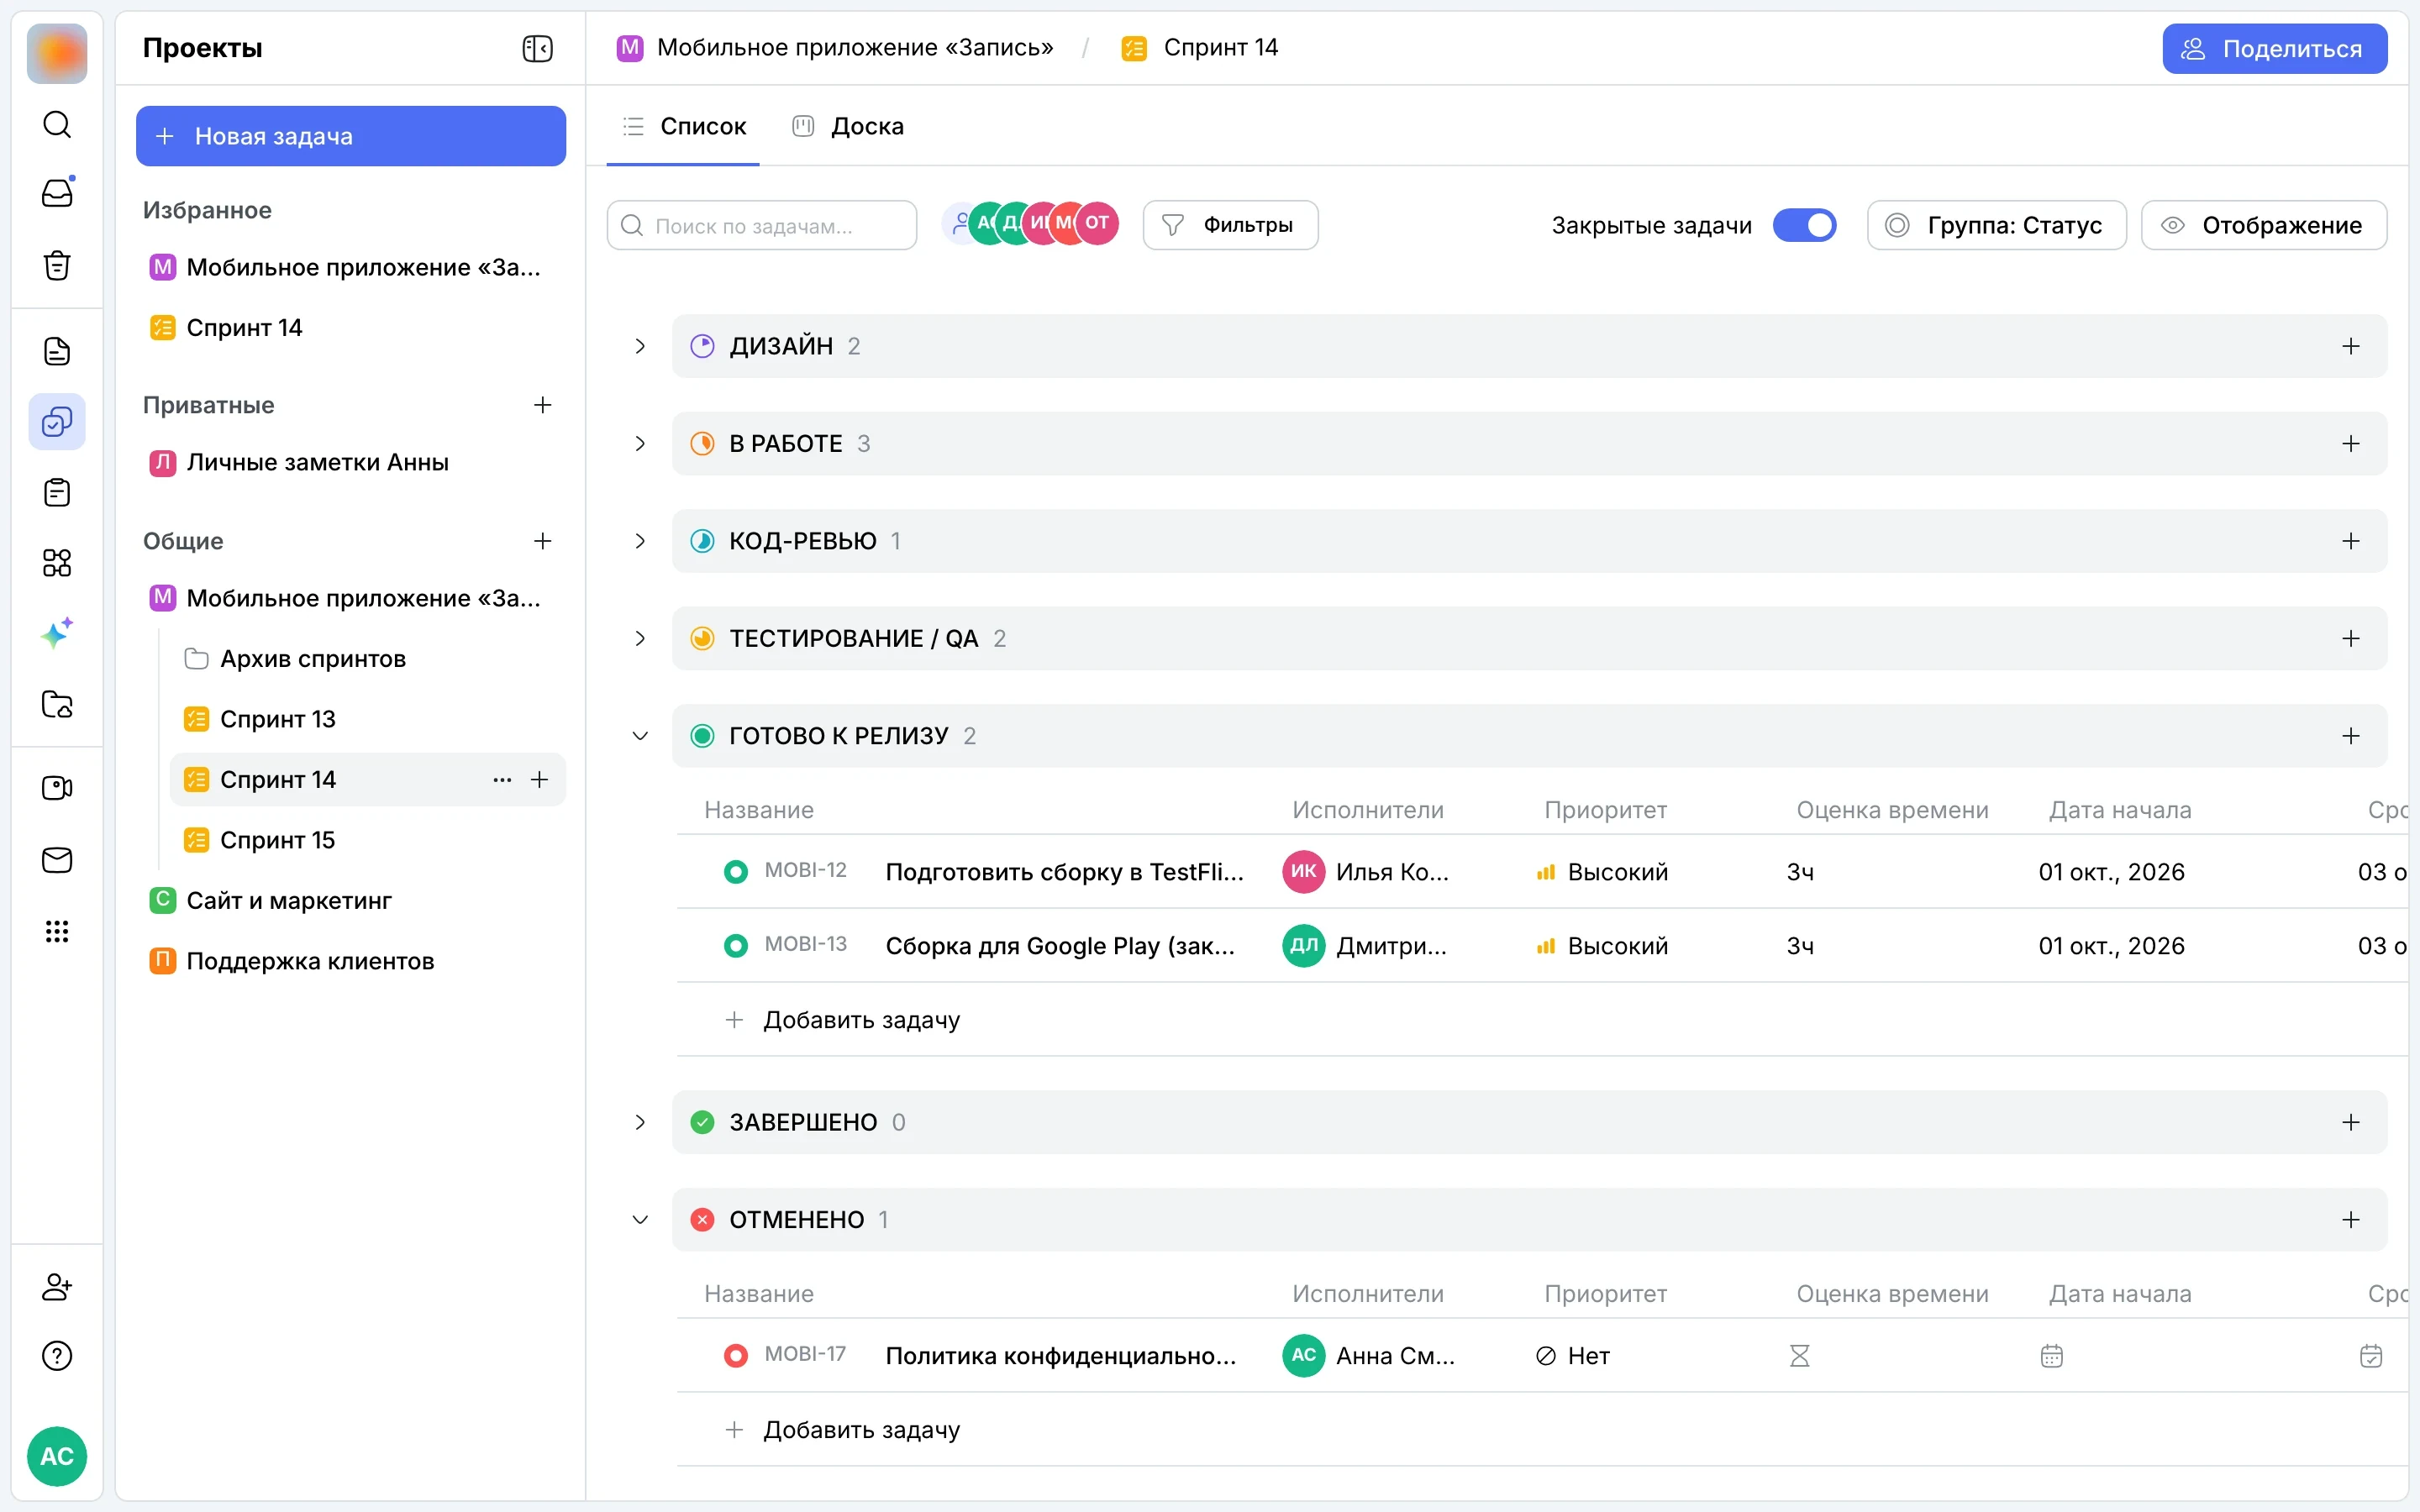2420x1512 pixels.
Task: Expand the ДИЗАЙН group
Action: click(640, 346)
